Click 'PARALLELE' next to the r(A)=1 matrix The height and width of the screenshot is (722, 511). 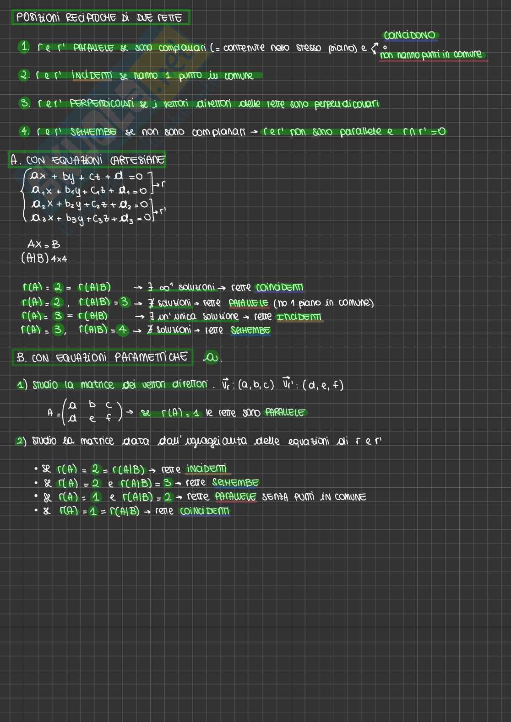tap(285, 413)
